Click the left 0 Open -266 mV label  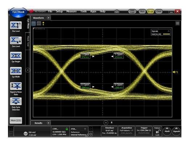[85, 86]
